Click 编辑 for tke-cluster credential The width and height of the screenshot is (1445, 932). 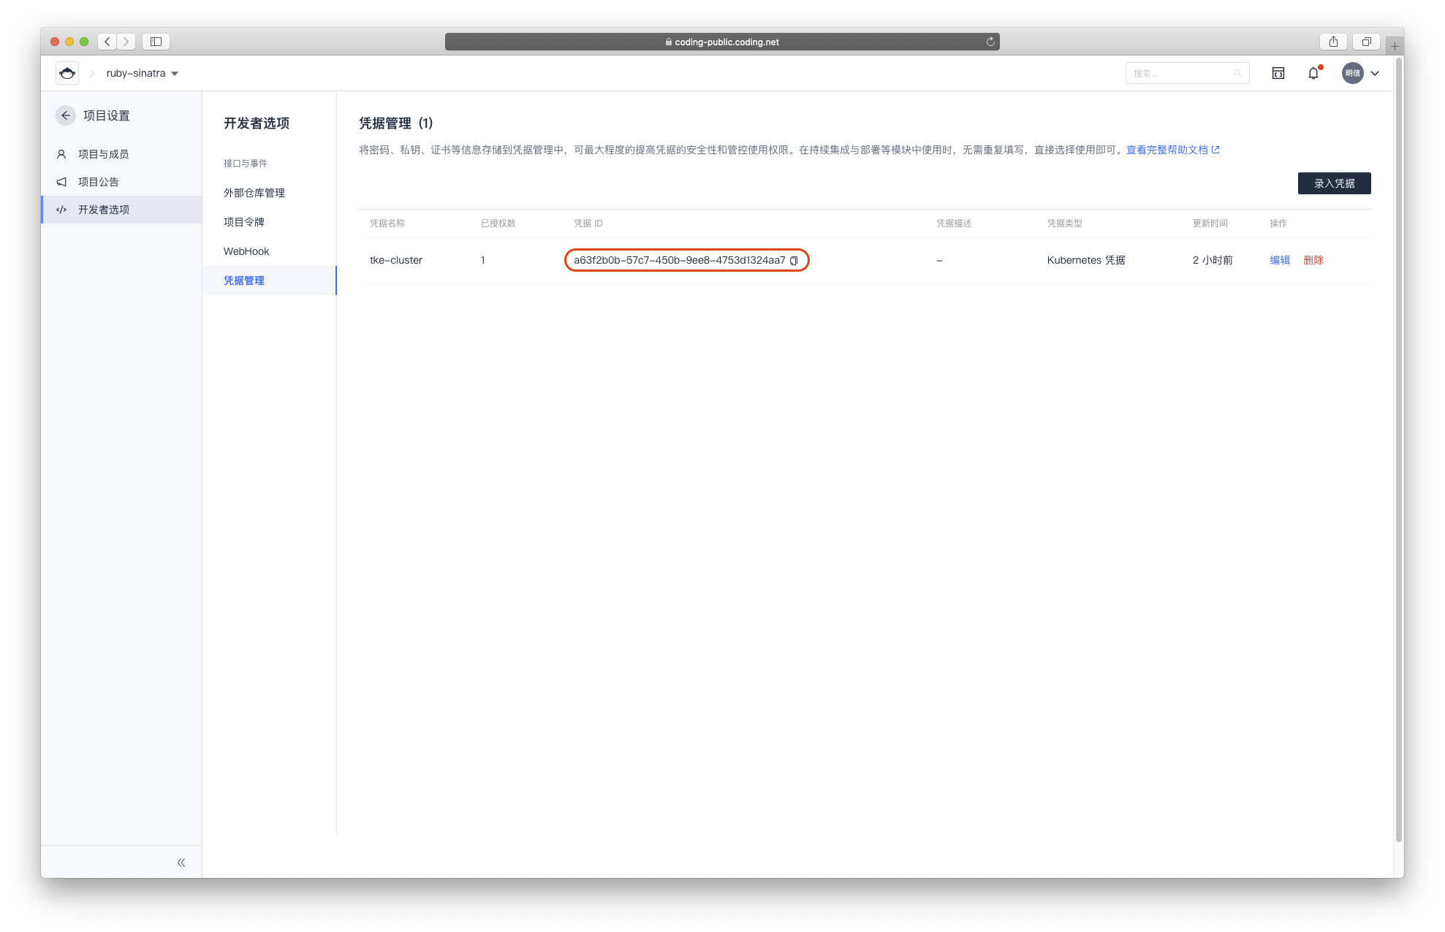pos(1280,260)
